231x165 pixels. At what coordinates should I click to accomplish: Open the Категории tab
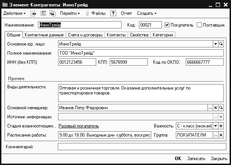163,35
